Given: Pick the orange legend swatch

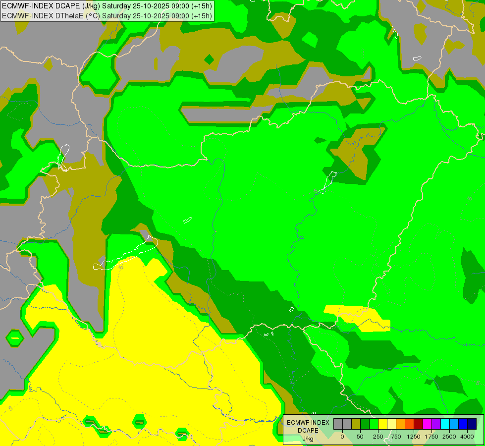Looking at the screenshot, I should [x=401, y=424].
